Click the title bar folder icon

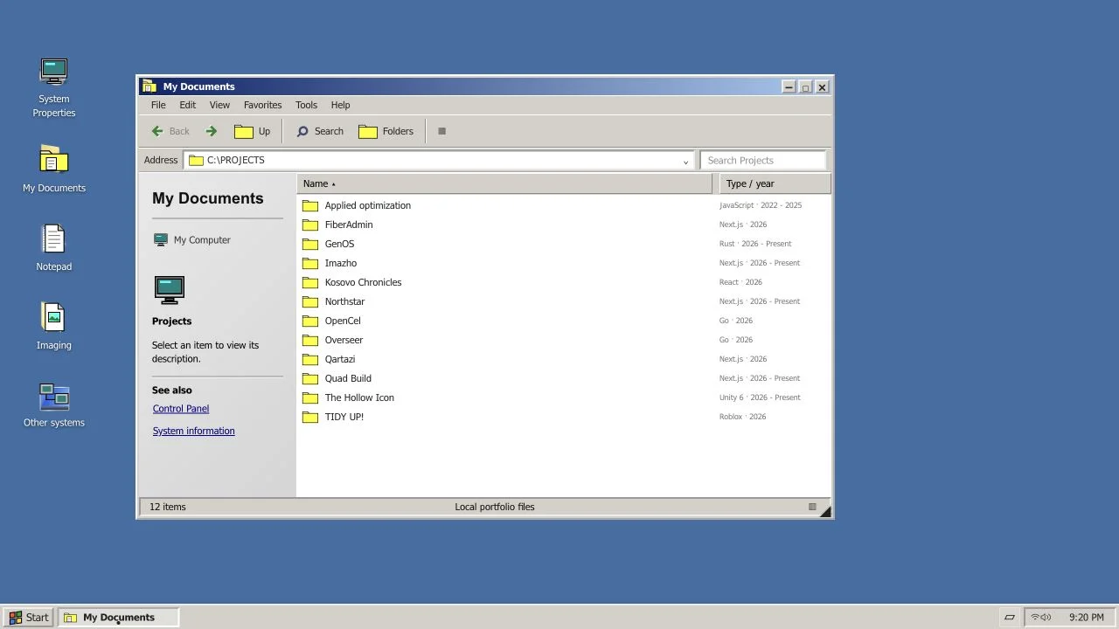click(x=149, y=86)
